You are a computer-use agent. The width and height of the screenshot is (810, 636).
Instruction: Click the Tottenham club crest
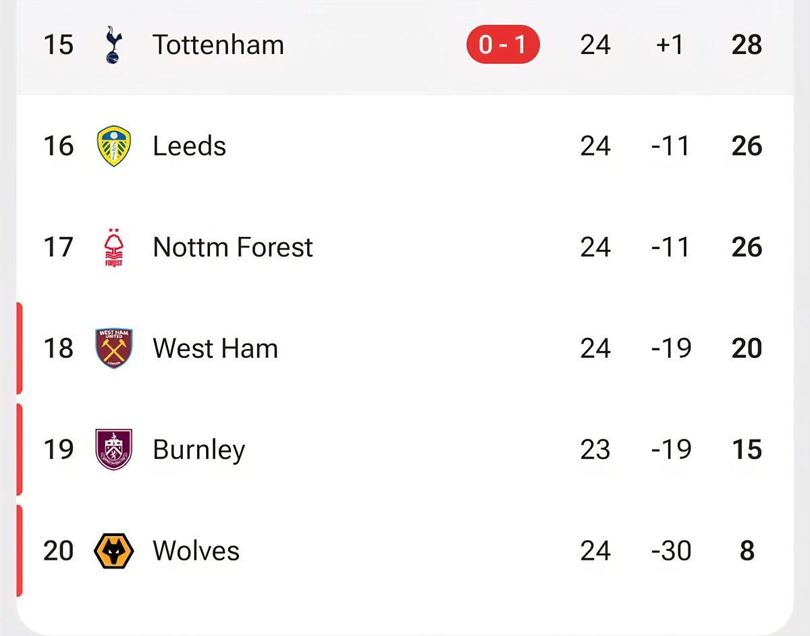point(113,45)
